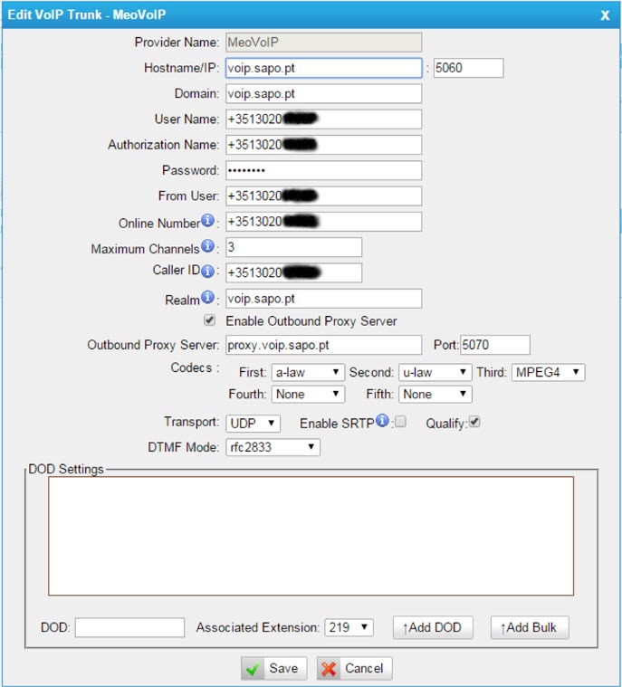This screenshot has width=622, height=687.
Task: Choose an Associated Extension from dropdown
Action: pos(349,627)
